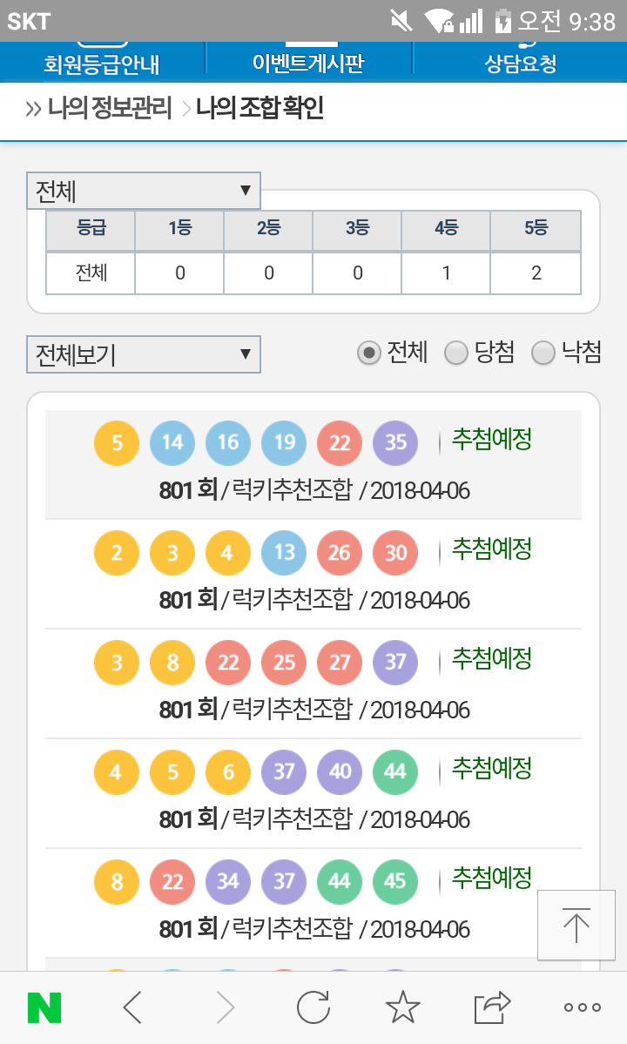Screen dimensions: 627x1044
Task: Select the 당첨 radio button
Action: (x=456, y=353)
